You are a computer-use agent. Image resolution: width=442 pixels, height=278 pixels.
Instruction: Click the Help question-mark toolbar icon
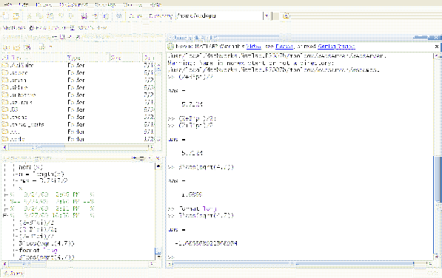[x=119, y=16]
